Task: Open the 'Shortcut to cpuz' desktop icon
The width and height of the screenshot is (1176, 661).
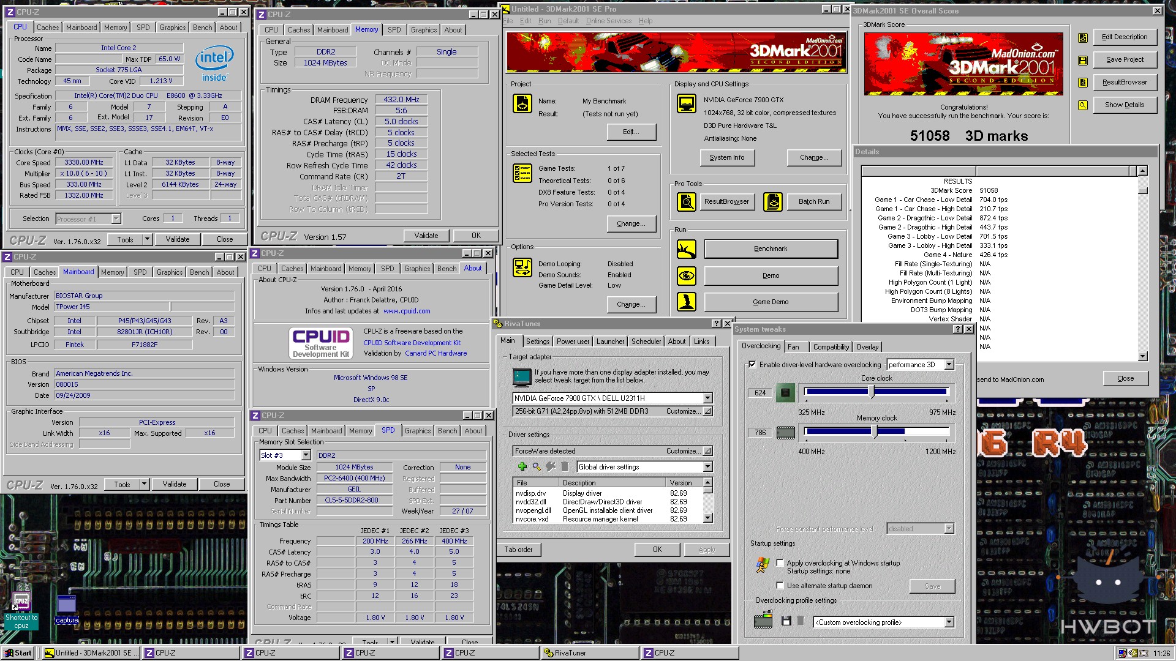Action: coord(21,609)
